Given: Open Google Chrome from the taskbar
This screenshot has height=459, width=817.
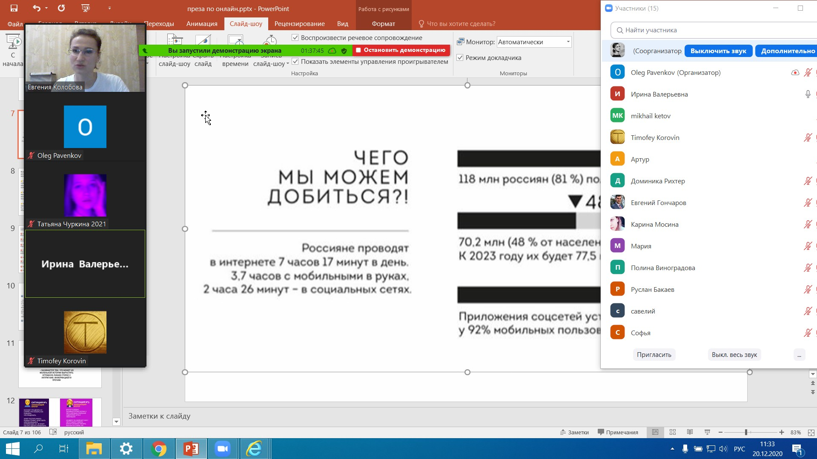Looking at the screenshot, I should point(158,449).
